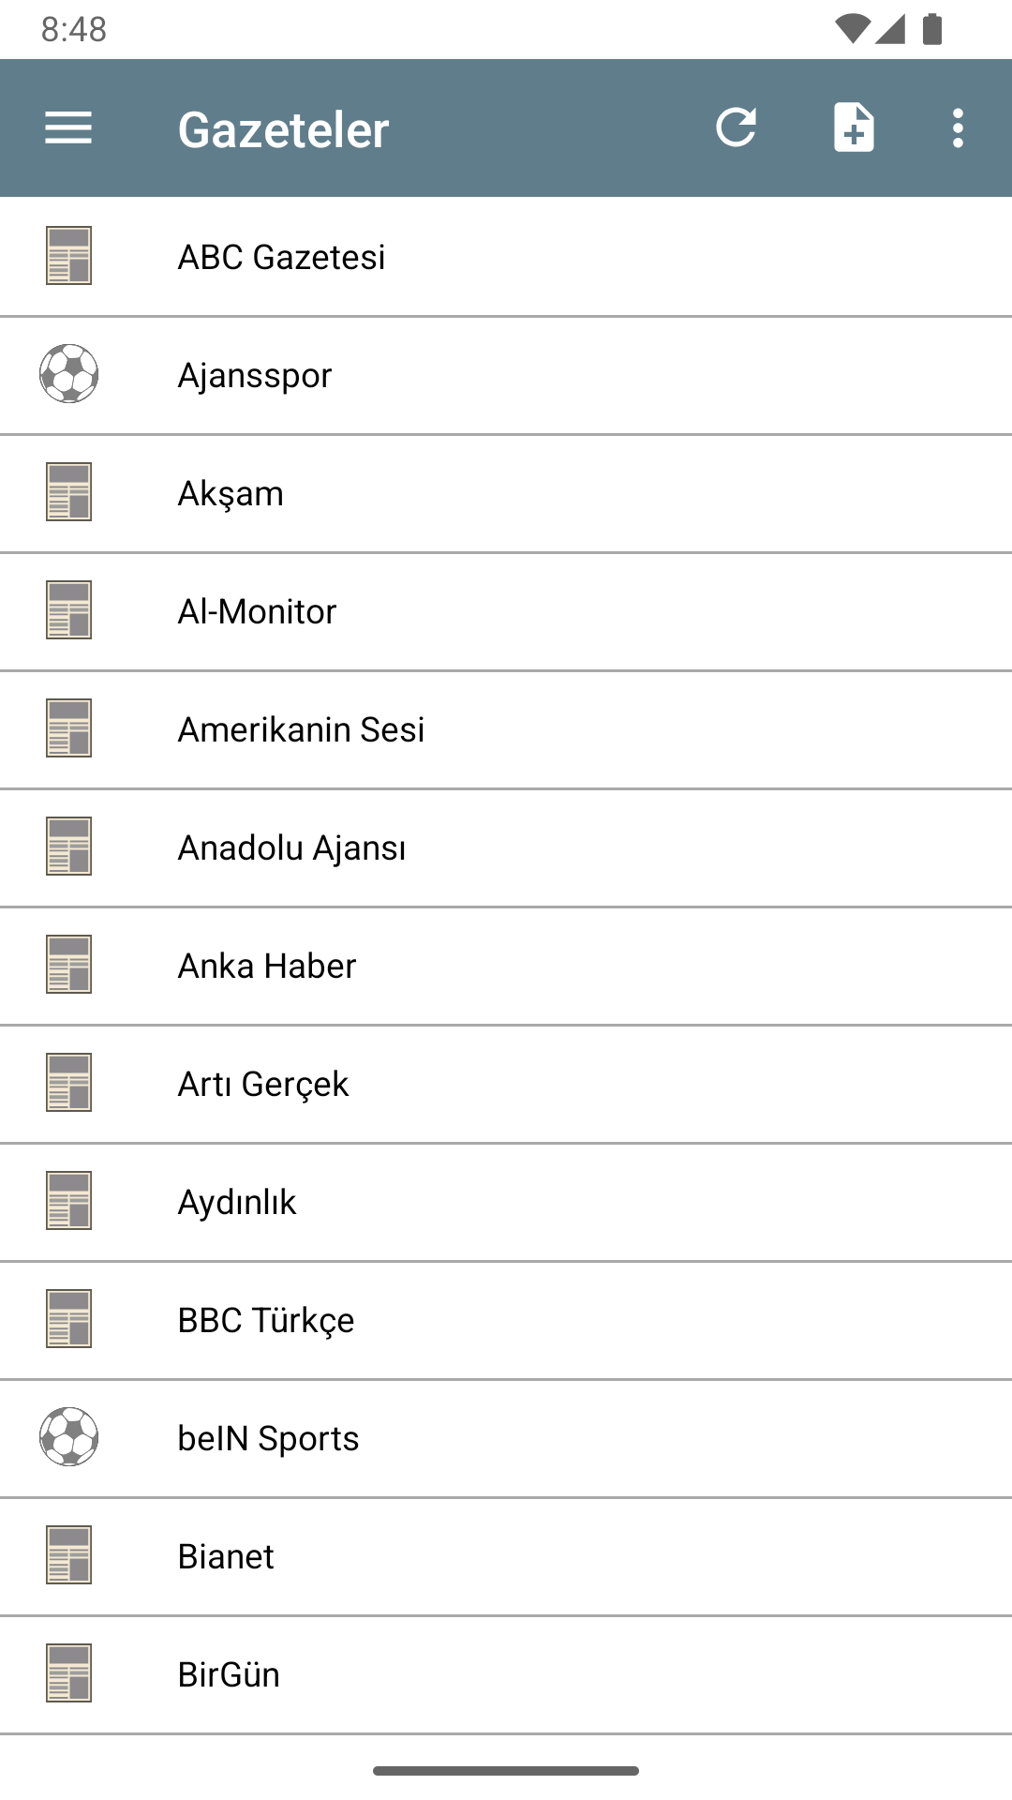
Task: Open Amerikanin Sesi news source
Action: pyautogui.click(x=301, y=729)
